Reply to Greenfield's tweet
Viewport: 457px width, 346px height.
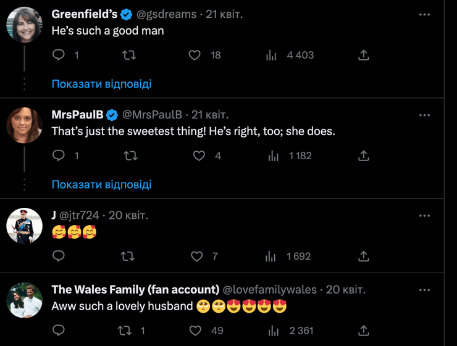pos(59,56)
